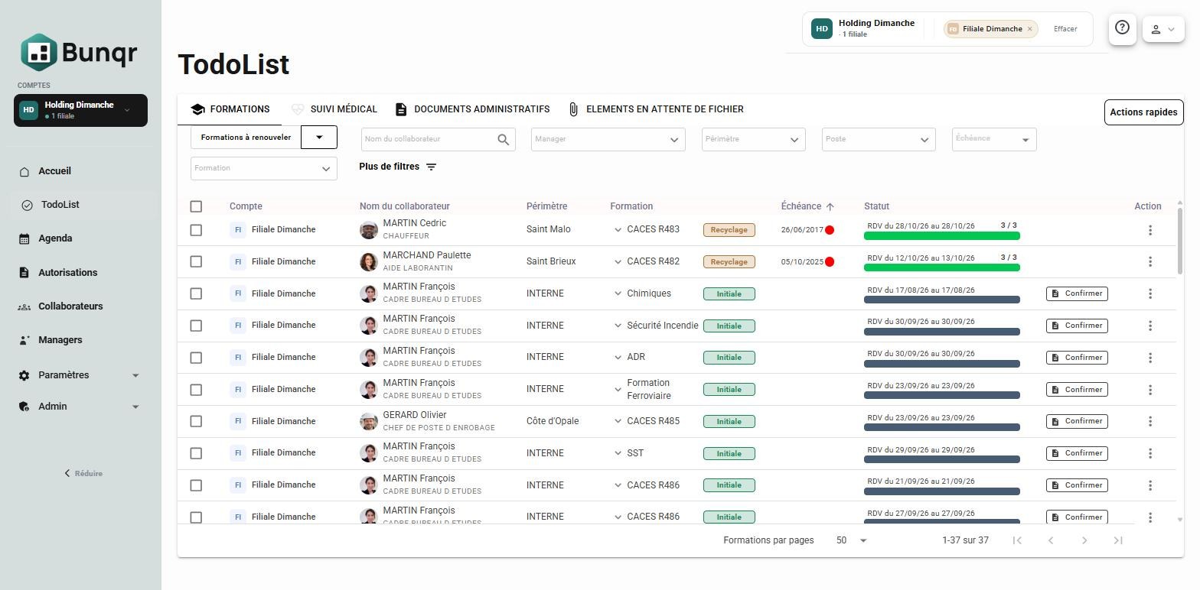Sort by Échéance arrow icon
1200x590 pixels.
(x=830, y=206)
